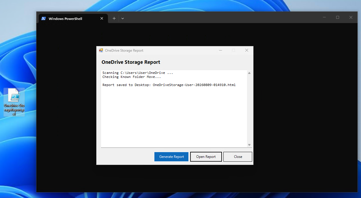Minimize the OneDrive Storage Report dialog

[220, 50]
